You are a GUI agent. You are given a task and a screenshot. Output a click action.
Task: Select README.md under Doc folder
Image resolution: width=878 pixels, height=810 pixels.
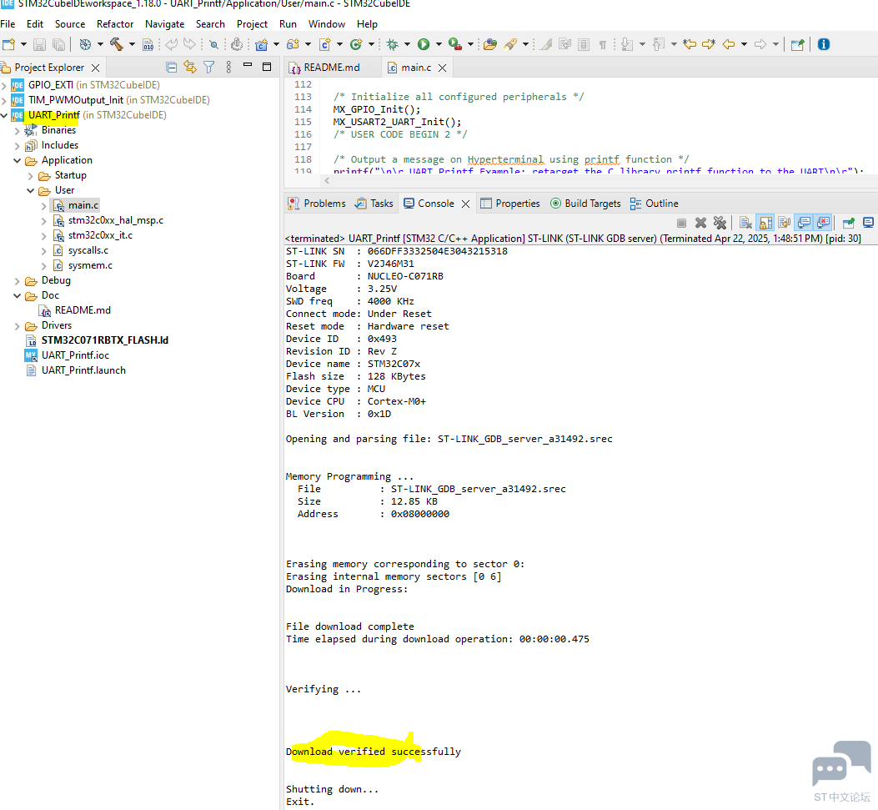coord(83,310)
